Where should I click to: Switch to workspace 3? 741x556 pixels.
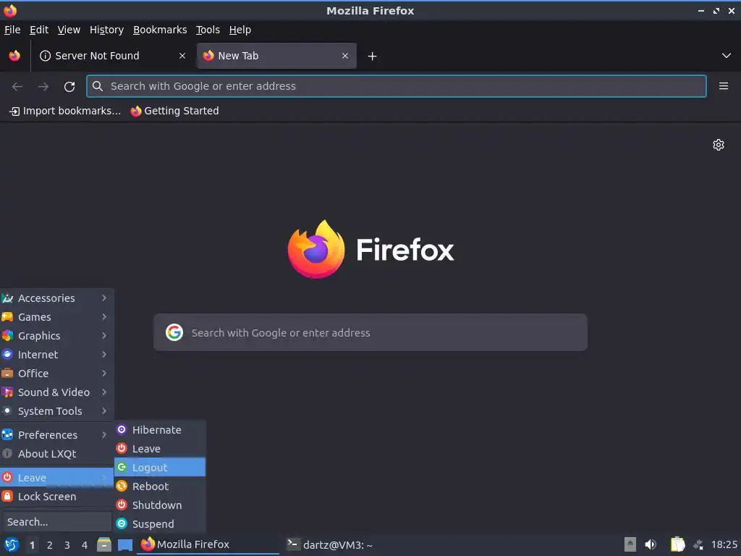67,545
